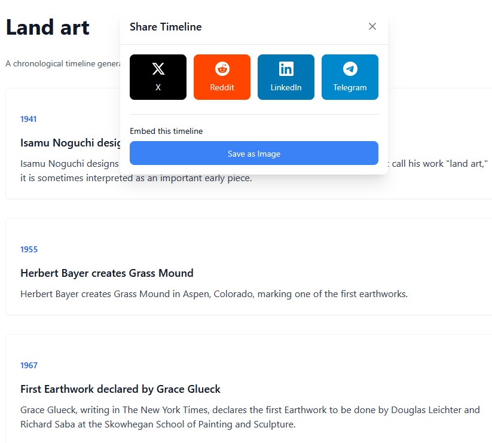Click the Telegram paper plane icon
Image resolution: width=492 pixels, height=443 pixels.
tap(350, 69)
